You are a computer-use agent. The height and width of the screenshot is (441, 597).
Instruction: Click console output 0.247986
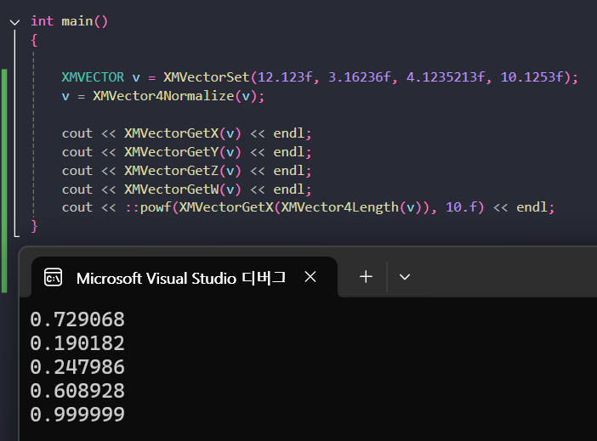click(x=77, y=367)
